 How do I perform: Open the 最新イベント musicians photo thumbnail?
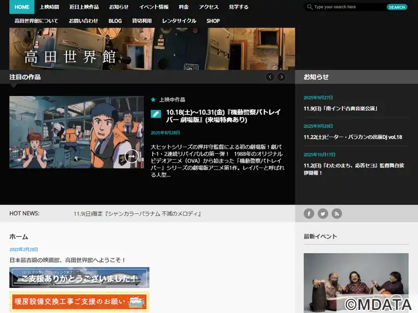coord(356,282)
